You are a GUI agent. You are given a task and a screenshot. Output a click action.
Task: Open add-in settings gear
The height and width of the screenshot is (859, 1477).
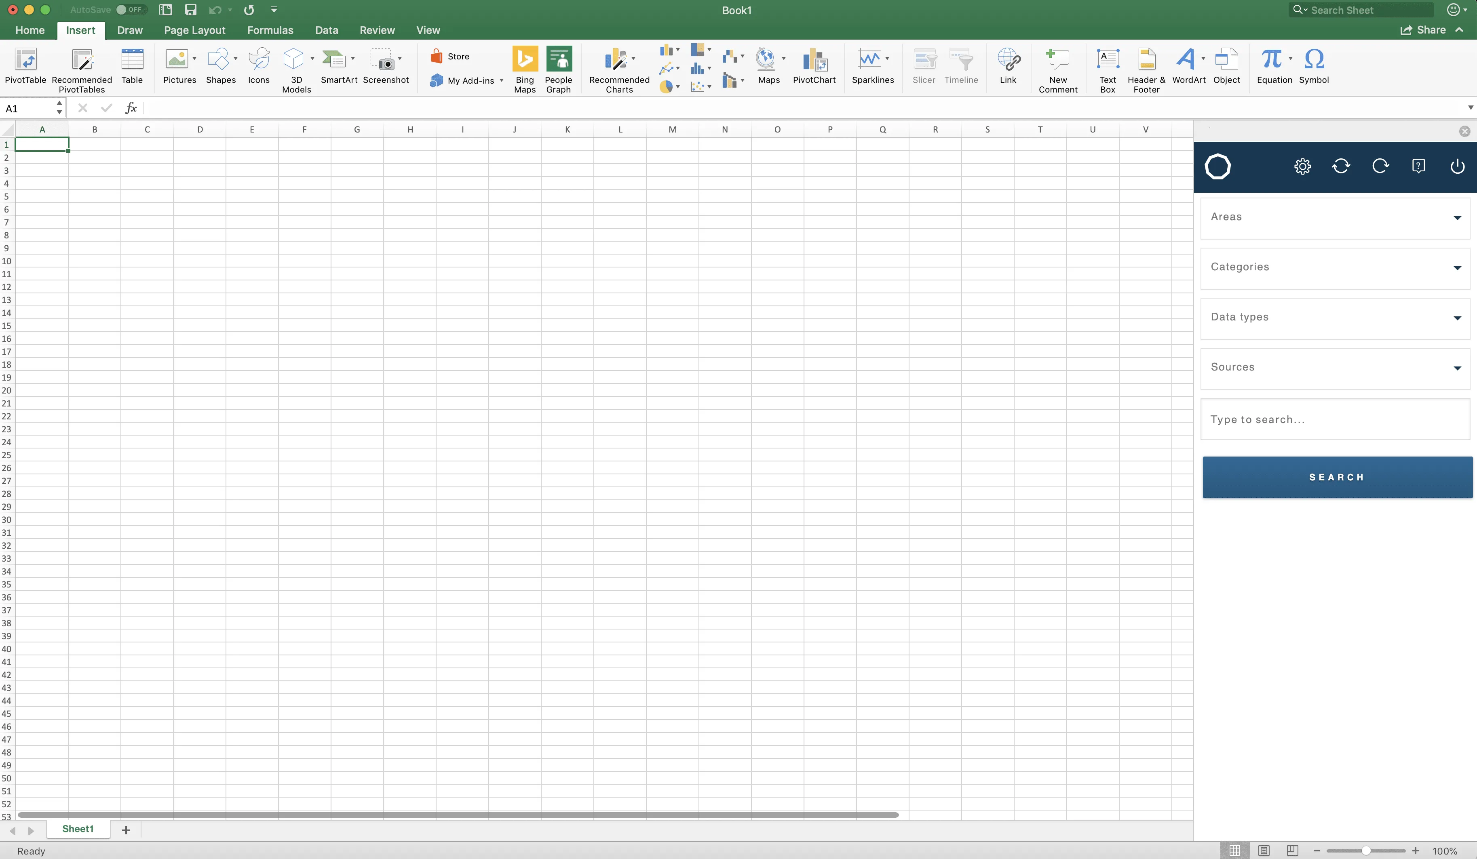click(x=1302, y=166)
